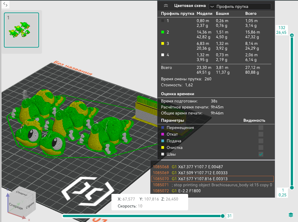Viewport: 298px width, 222px height.
Task: Enable Перемещения visibility checkbox
Action: click(x=261, y=127)
